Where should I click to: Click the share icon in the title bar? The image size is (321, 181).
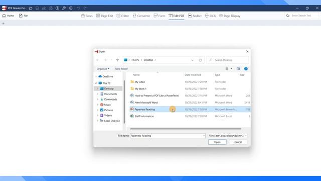[x=44, y=8]
